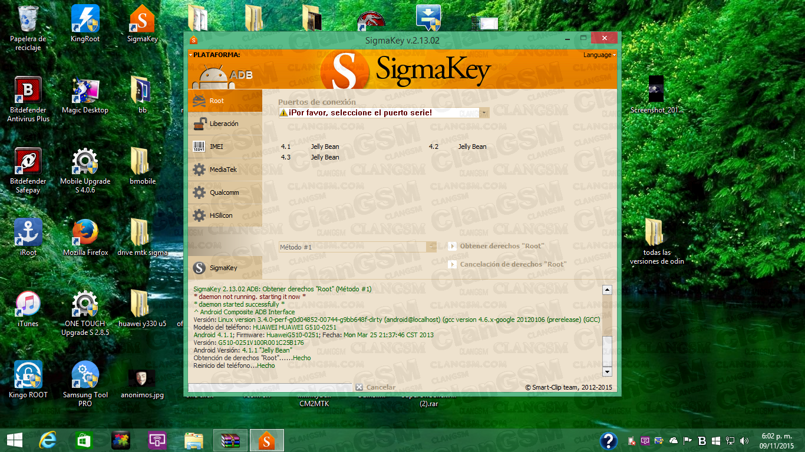Open the Language dropdown menu

599,55
